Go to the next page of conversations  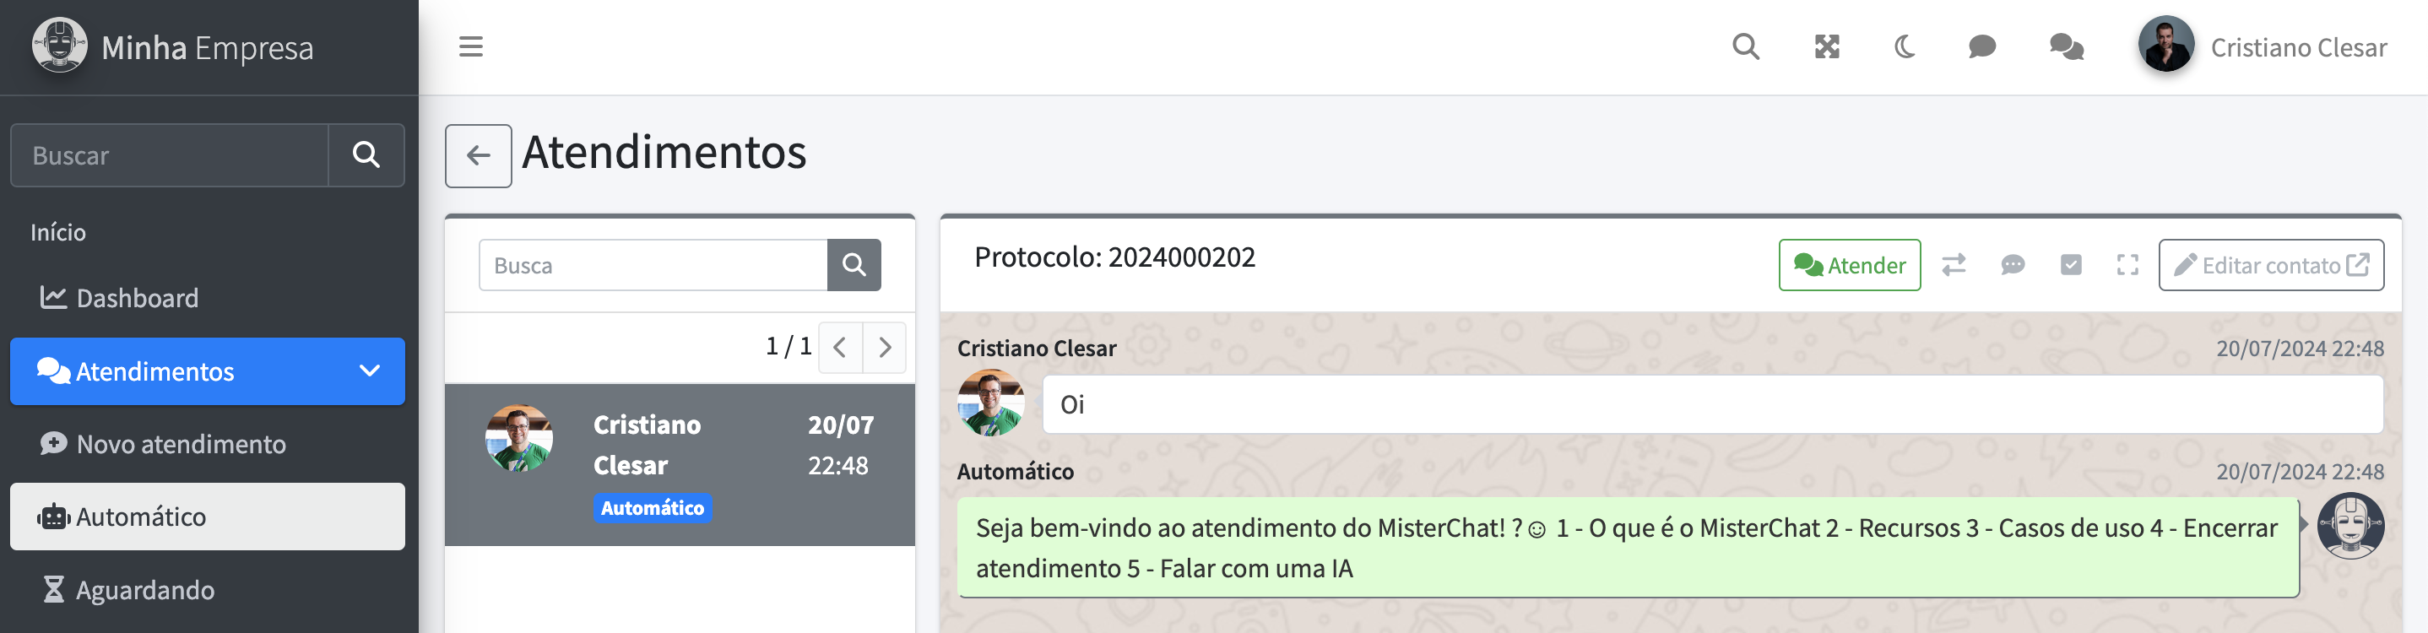click(x=884, y=348)
